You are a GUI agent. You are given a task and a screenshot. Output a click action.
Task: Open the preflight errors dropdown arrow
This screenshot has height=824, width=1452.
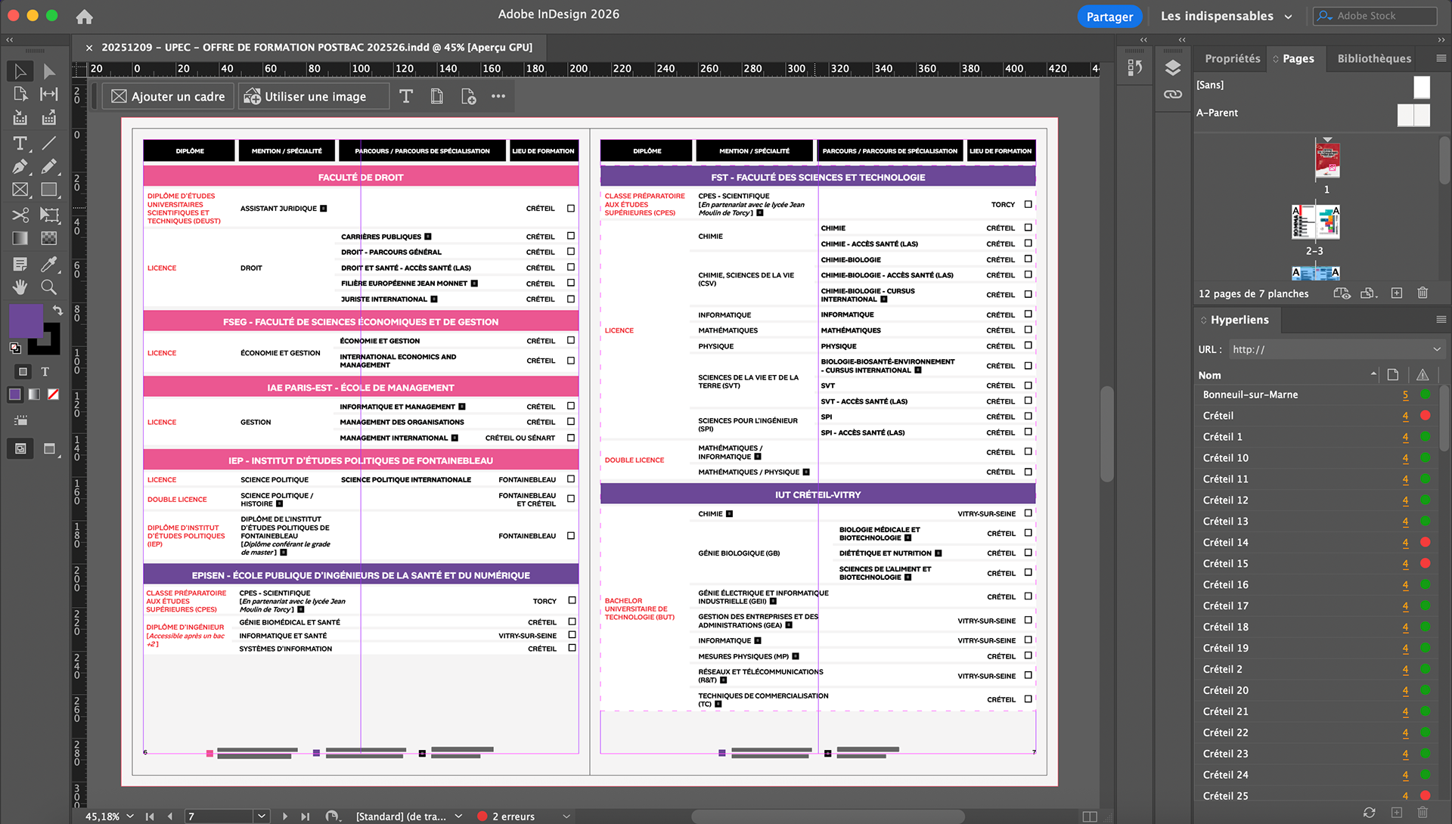click(566, 816)
